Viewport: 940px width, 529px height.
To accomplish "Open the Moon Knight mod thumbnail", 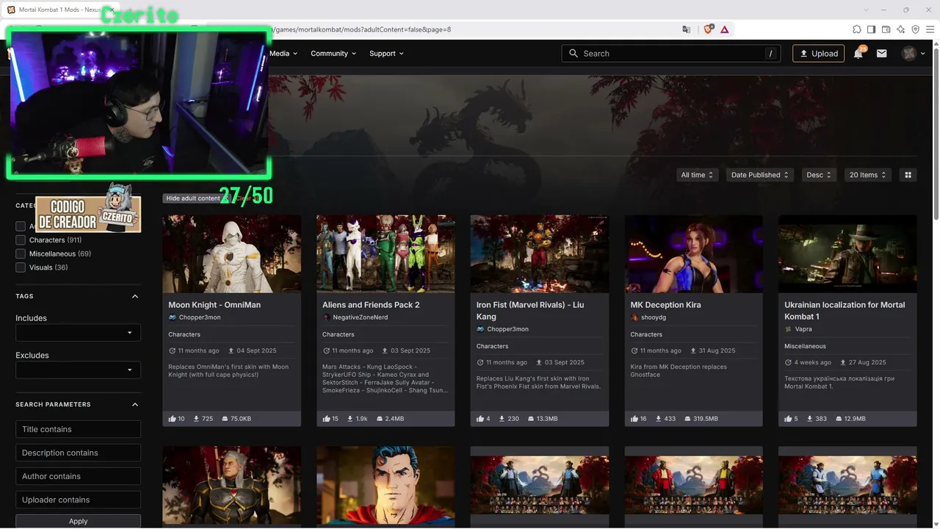I will 231,253.
